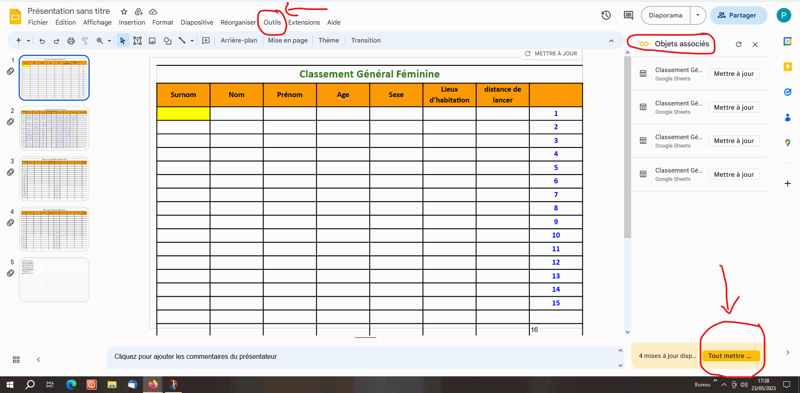Refresh the Objets associés panel
Screen dimensions: 800x393
pyautogui.click(x=738, y=45)
